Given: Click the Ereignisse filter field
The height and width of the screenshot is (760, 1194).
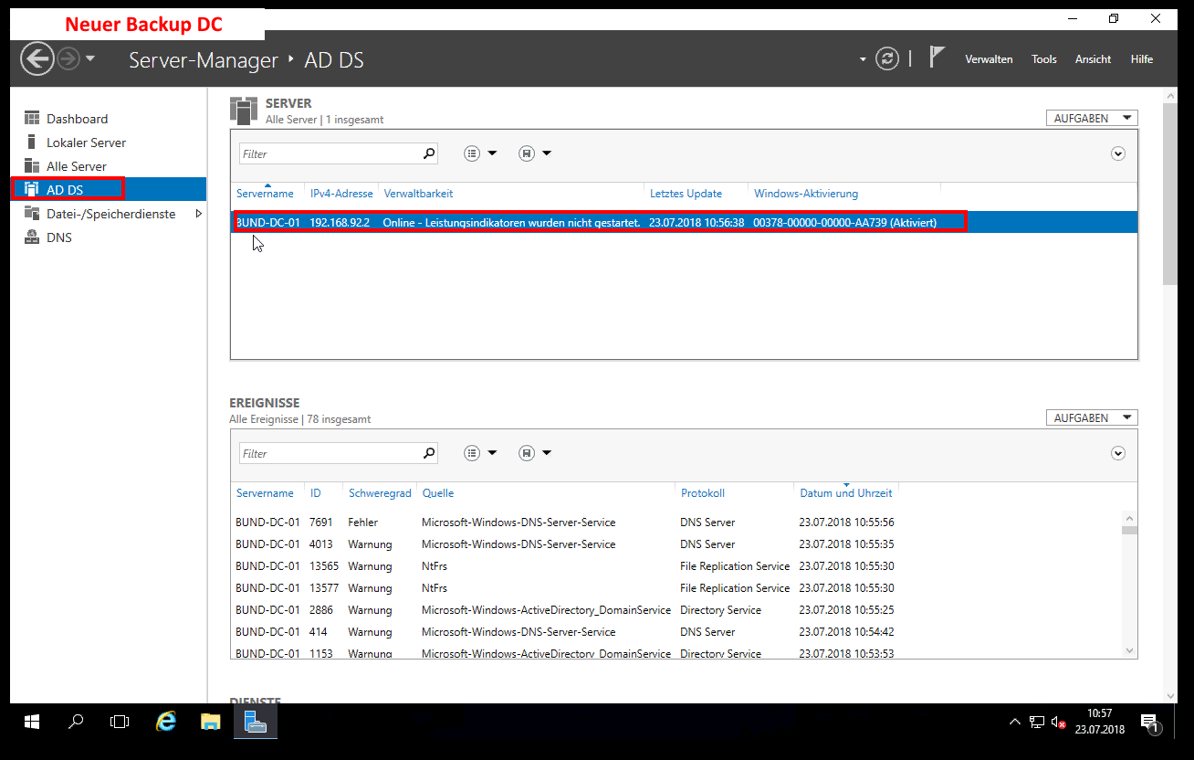Looking at the screenshot, I should point(330,454).
